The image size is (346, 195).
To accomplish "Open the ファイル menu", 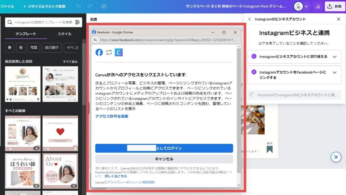I will click(x=7, y=6).
